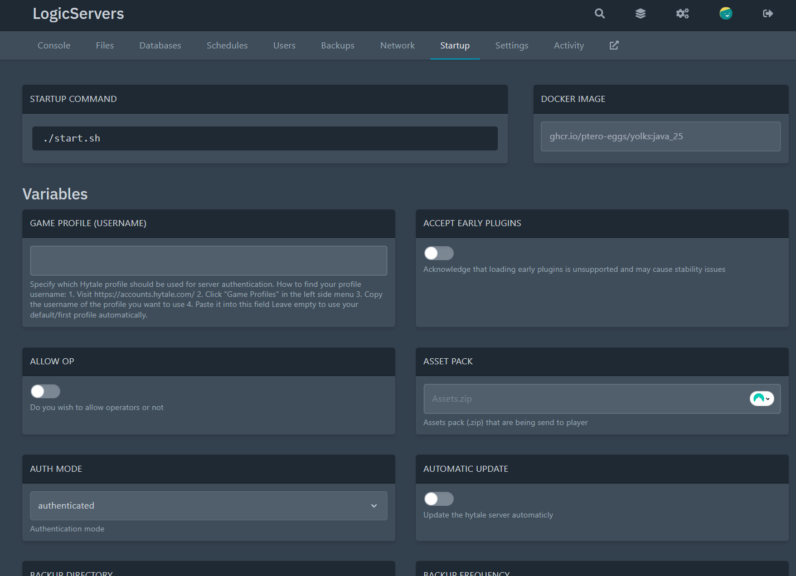
Task: Open the admin gears icon
Action: click(x=682, y=13)
